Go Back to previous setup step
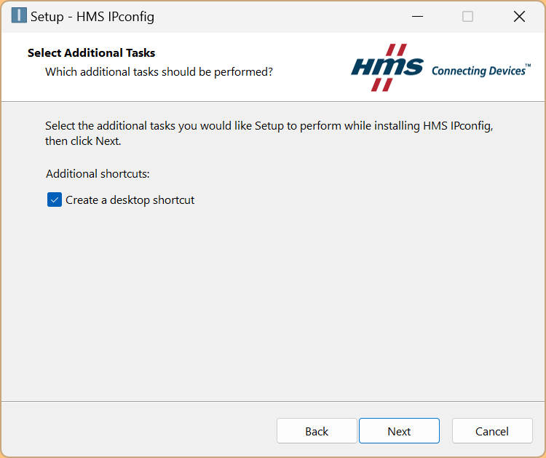The image size is (546, 458). [x=317, y=431]
